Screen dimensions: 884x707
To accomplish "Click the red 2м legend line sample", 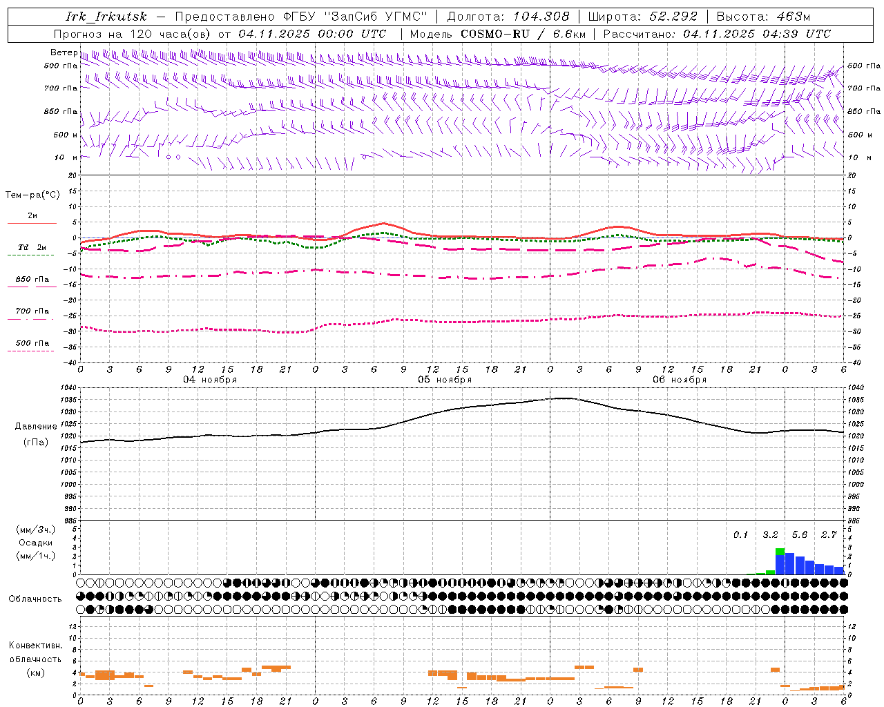I will (x=32, y=224).
